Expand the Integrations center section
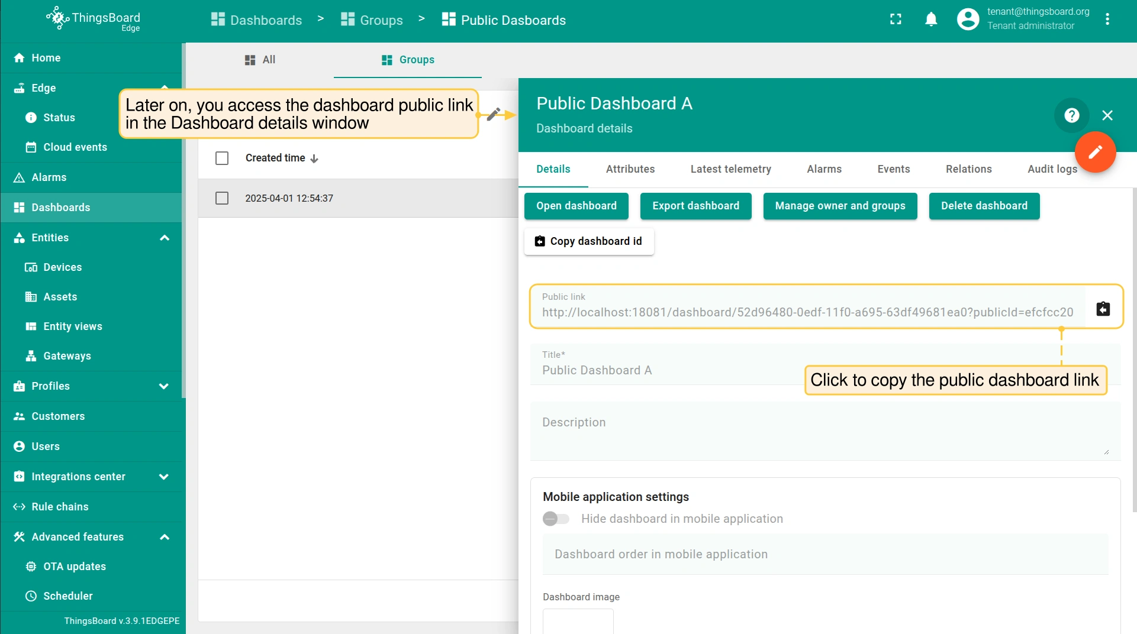 [164, 477]
